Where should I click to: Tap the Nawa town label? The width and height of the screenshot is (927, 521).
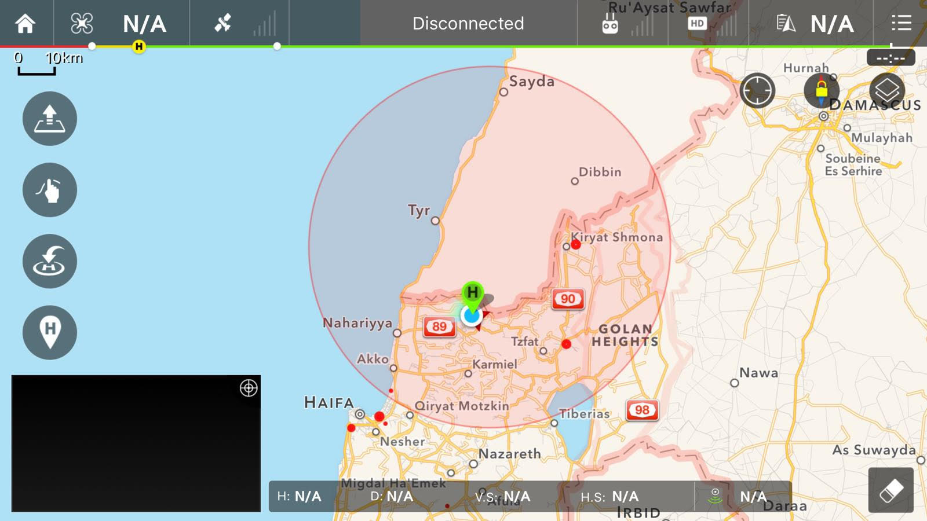click(759, 373)
